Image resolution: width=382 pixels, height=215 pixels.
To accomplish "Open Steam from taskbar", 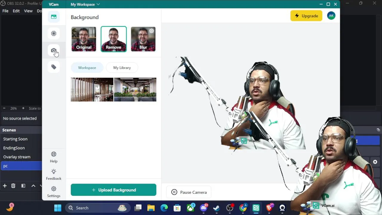I will [x=217, y=208].
